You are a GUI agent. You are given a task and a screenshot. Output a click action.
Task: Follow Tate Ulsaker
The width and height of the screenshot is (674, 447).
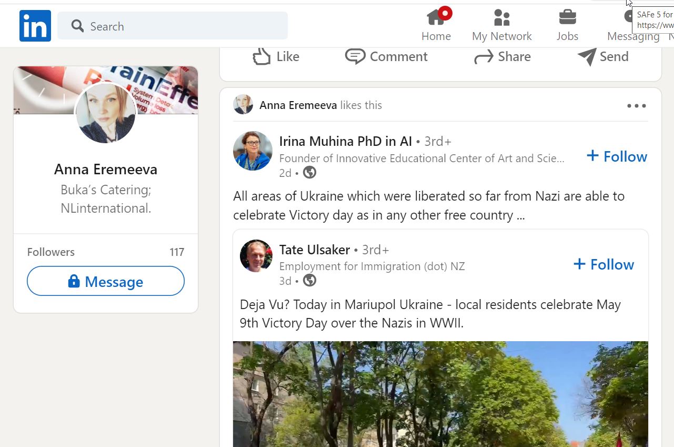click(603, 264)
